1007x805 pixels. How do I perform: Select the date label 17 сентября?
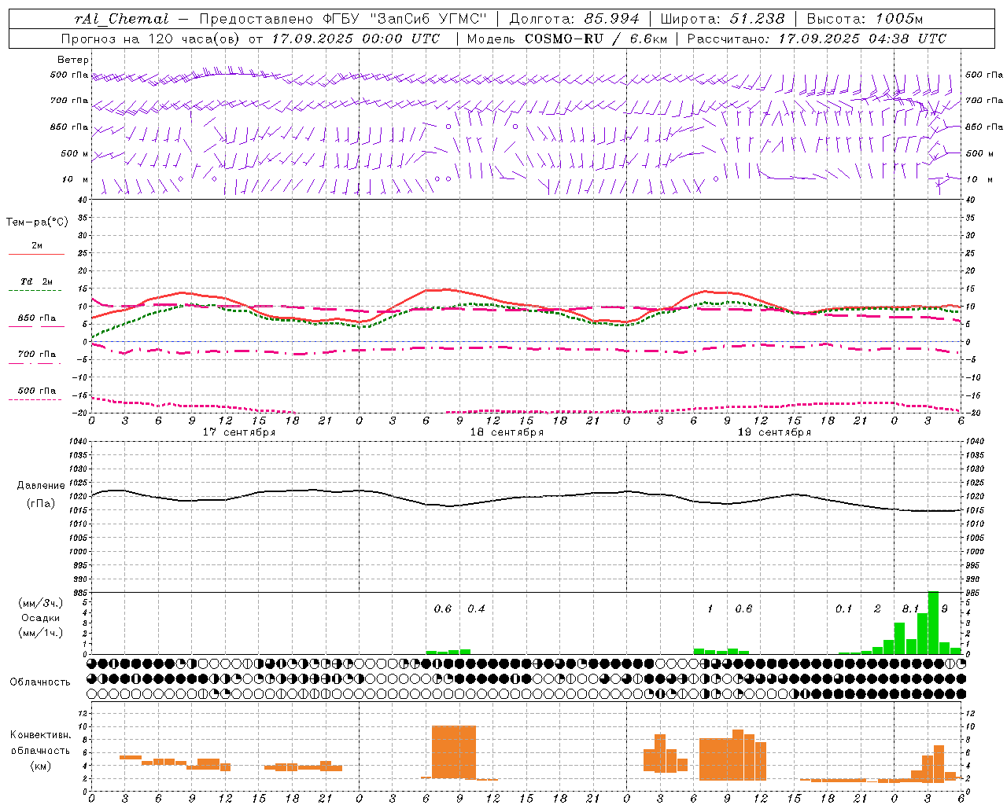click(239, 432)
